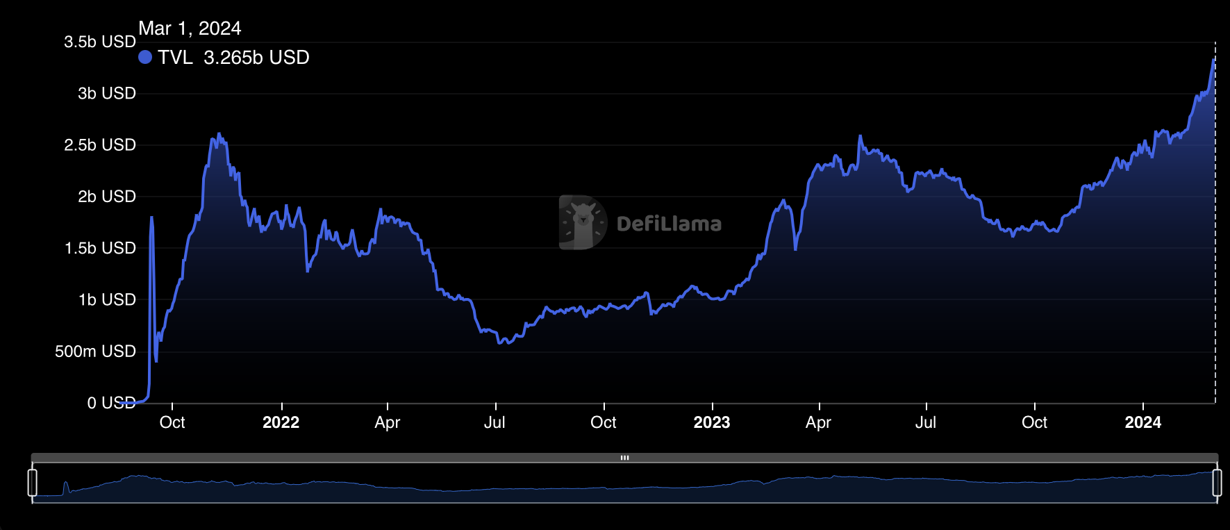The image size is (1230, 530).
Task: Click the "TVL" series label
Action: (175, 57)
